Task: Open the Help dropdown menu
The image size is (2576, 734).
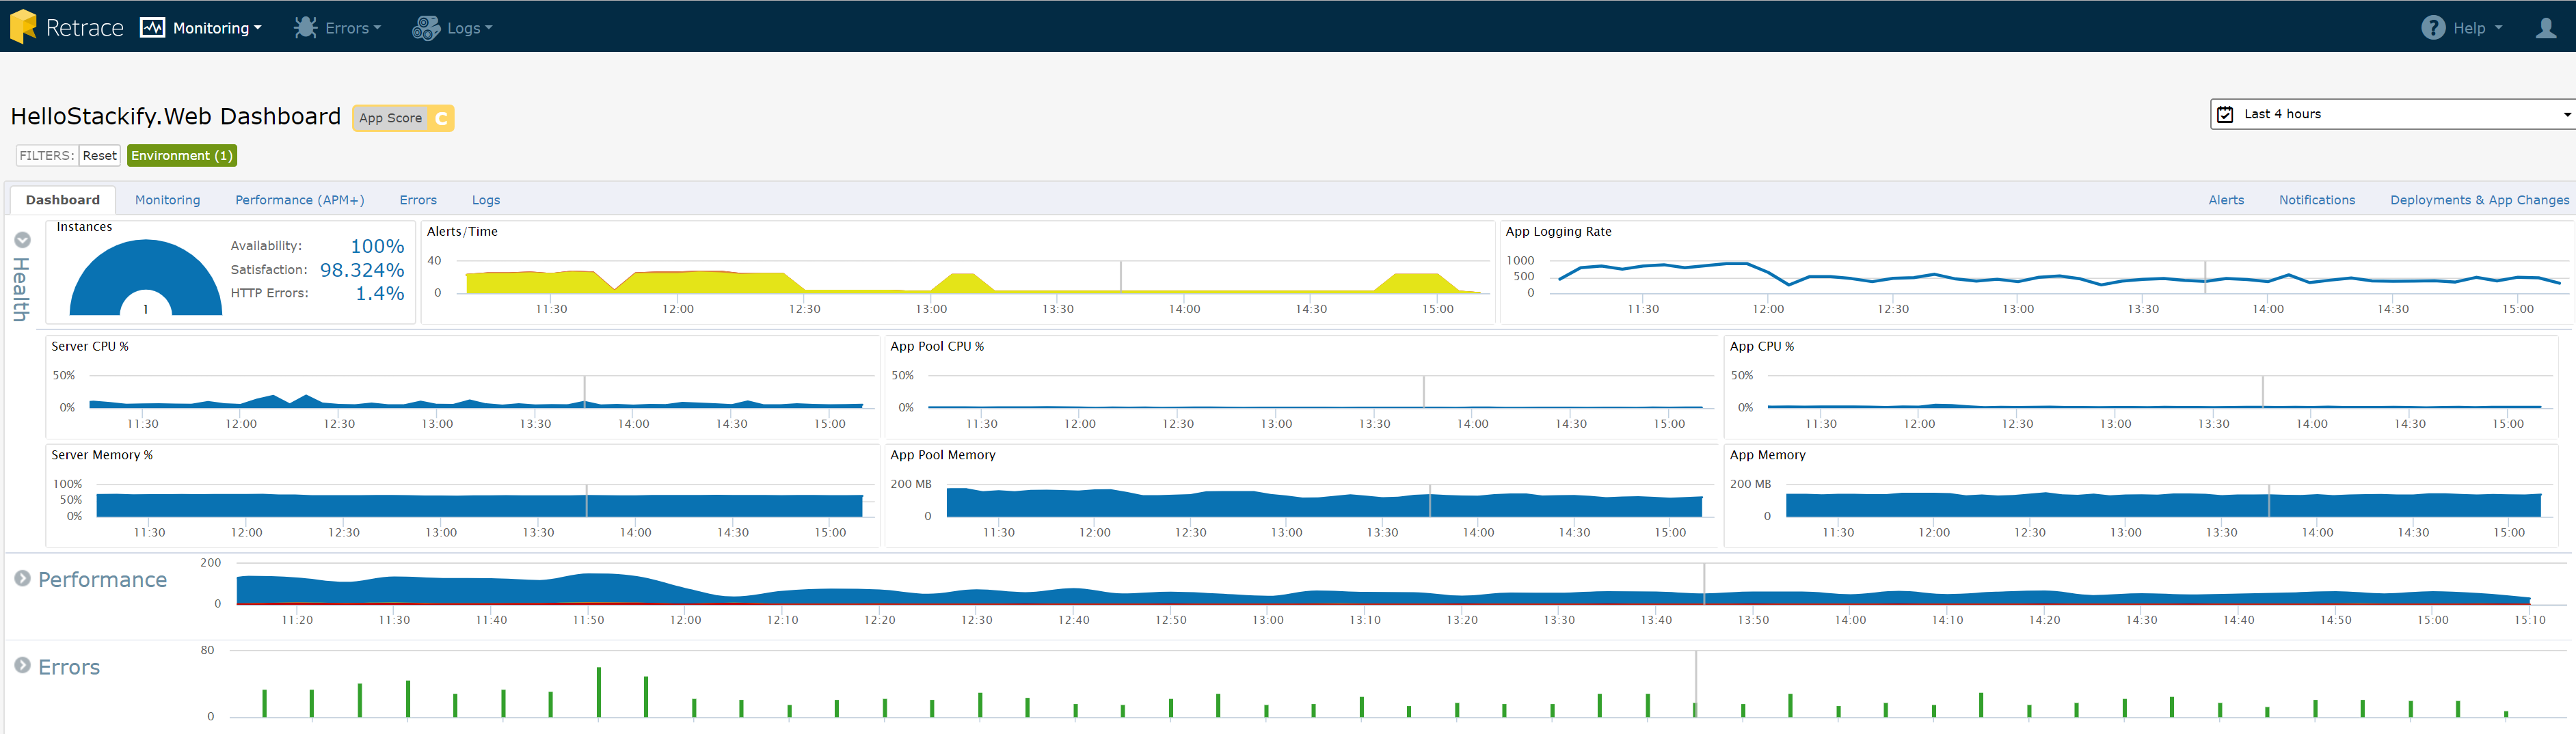Action: 2477,28
